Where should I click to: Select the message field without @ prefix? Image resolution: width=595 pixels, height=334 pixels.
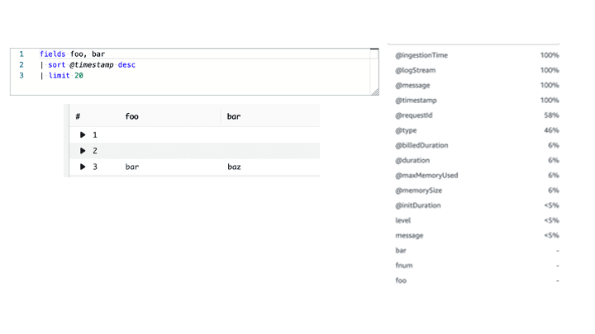click(x=409, y=236)
